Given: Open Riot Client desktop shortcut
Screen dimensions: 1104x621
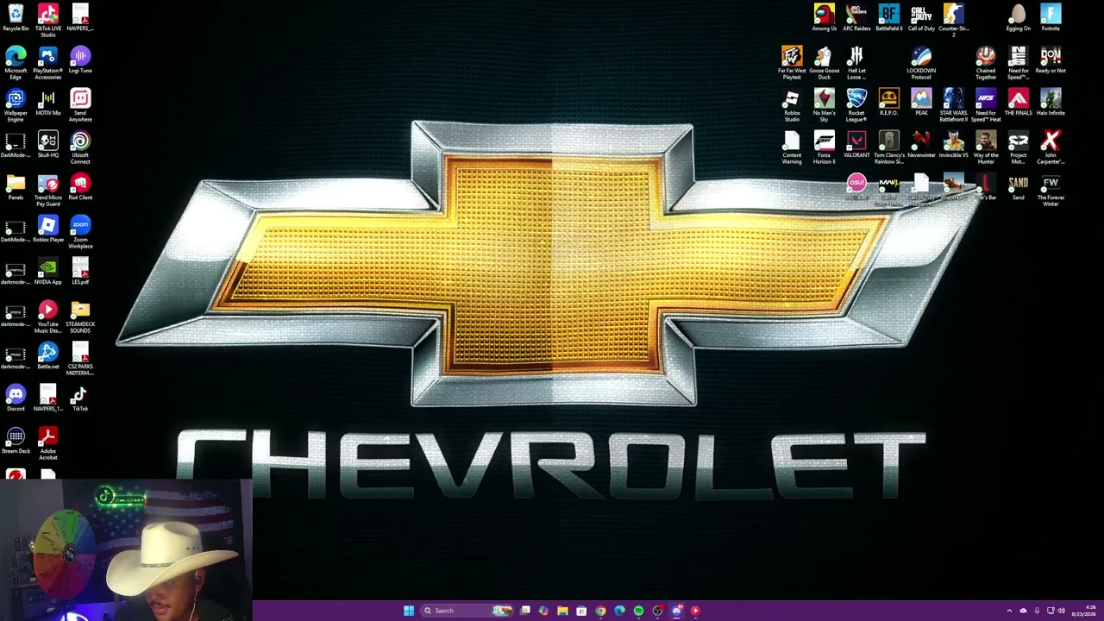Looking at the screenshot, I should click(x=80, y=186).
